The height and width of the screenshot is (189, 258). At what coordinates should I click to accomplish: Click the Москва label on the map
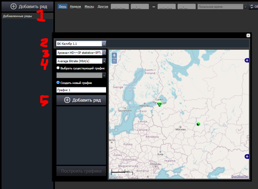point(180,129)
